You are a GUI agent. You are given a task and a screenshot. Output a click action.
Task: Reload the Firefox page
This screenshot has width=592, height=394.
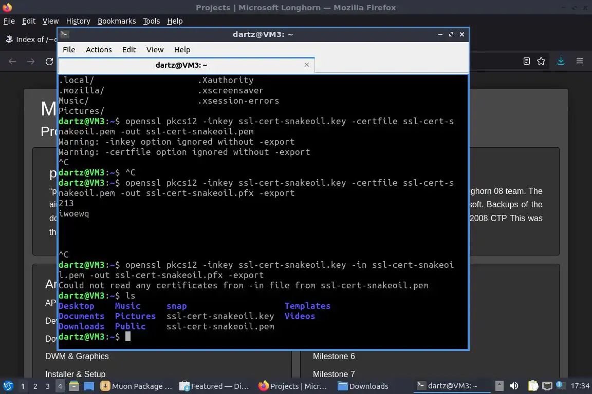click(x=49, y=61)
